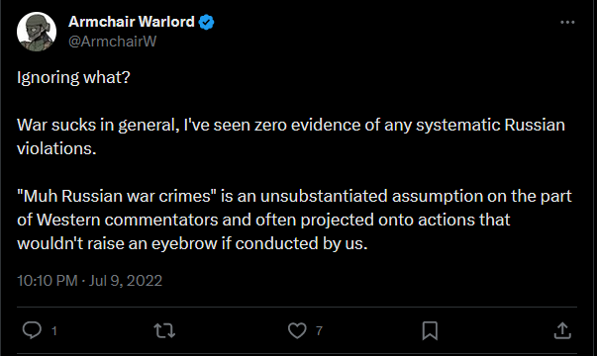Click the 10:10 PM timestamp
Screen dimensions: 597x356
pyautogui.click(x=48, y=281)
